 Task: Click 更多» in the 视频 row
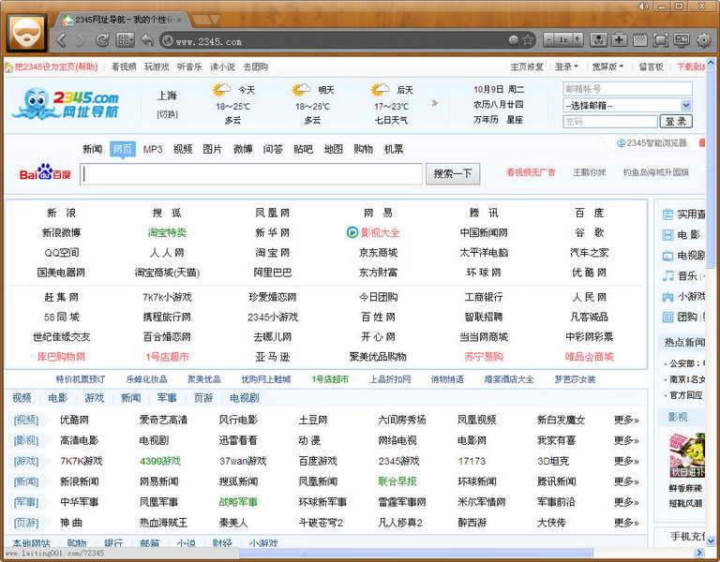click(x=626, y=420)
